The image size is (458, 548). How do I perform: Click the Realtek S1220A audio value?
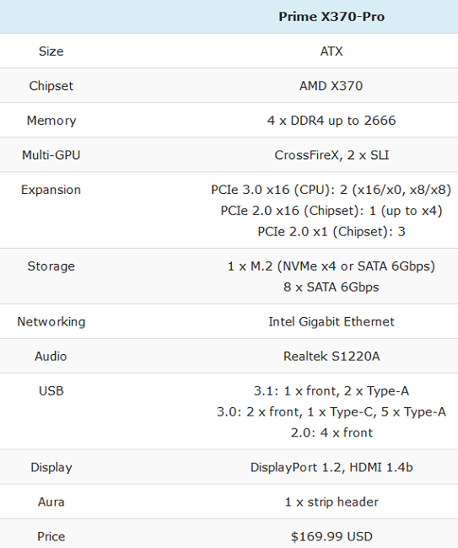point(331,356)
